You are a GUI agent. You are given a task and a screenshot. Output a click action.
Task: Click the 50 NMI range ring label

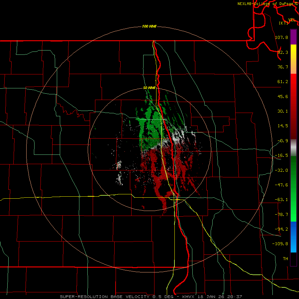pos(149,88)
